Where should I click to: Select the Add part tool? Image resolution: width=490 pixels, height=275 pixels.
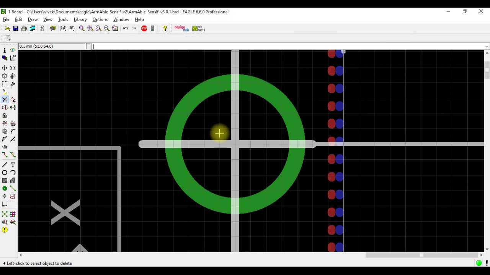[13, 100]
